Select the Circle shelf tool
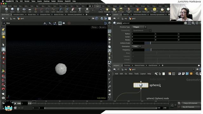203x114 pixels. [47, 10]
